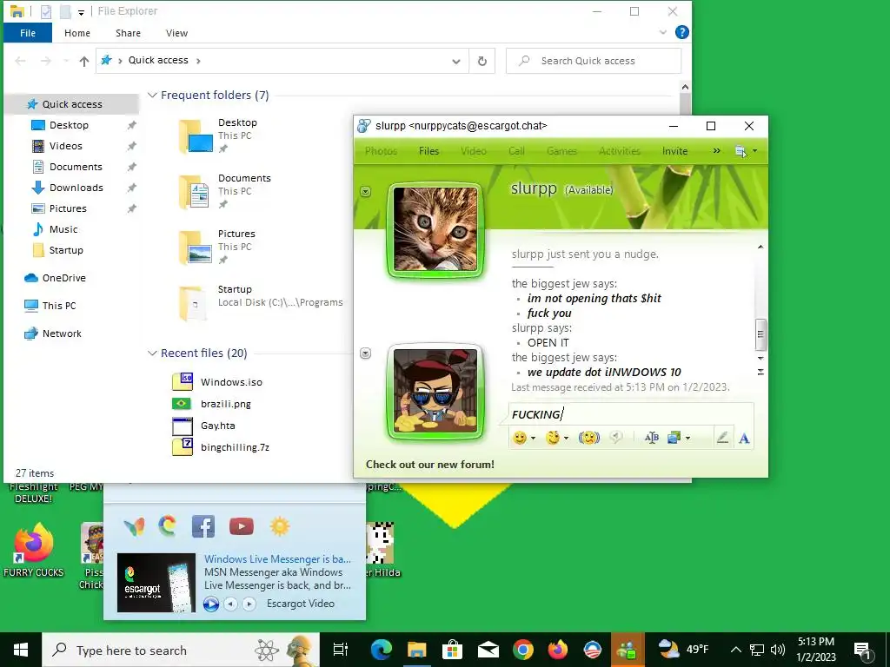Screen dimensions: 890x667
Task: Switch to the Share ribbon tab
Action: point(129,33)
